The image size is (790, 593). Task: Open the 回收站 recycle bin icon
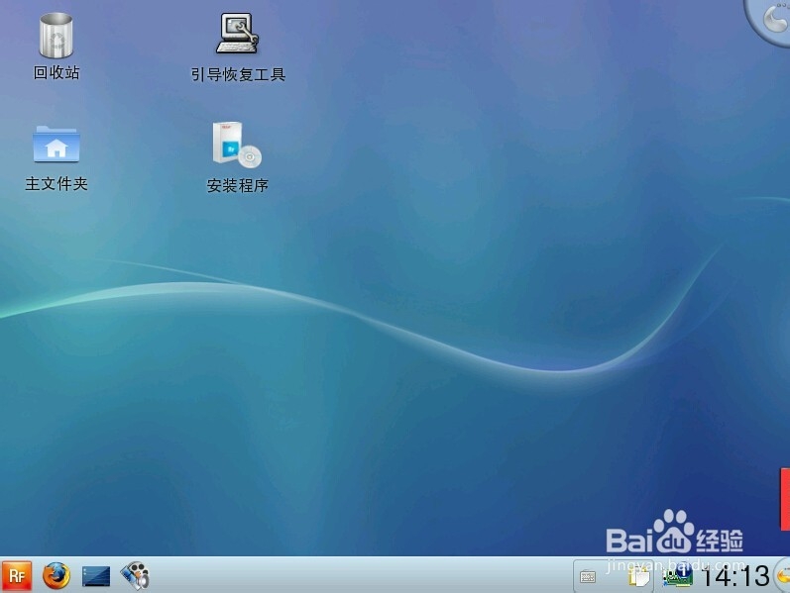(x=56, y=36)
